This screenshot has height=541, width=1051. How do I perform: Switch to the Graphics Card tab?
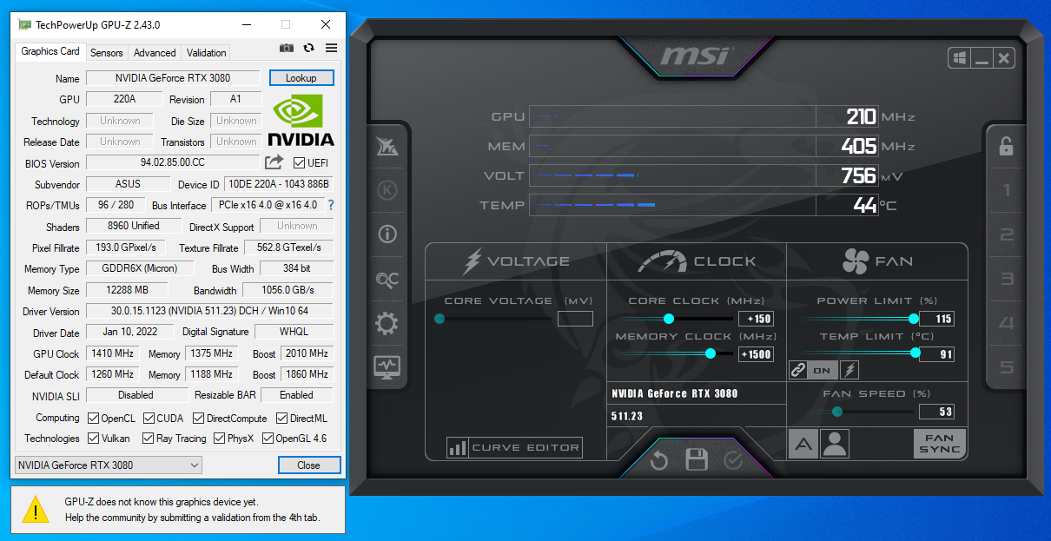(50, 51)
